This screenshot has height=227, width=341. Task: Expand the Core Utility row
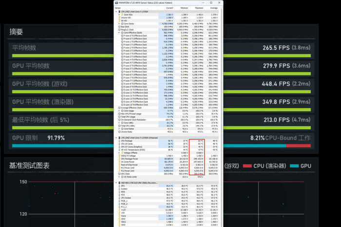click(119, 123)
